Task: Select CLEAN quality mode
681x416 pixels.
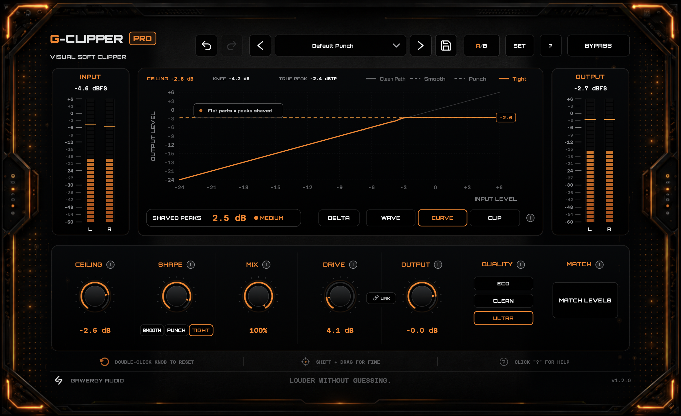Action: (504, 301)
